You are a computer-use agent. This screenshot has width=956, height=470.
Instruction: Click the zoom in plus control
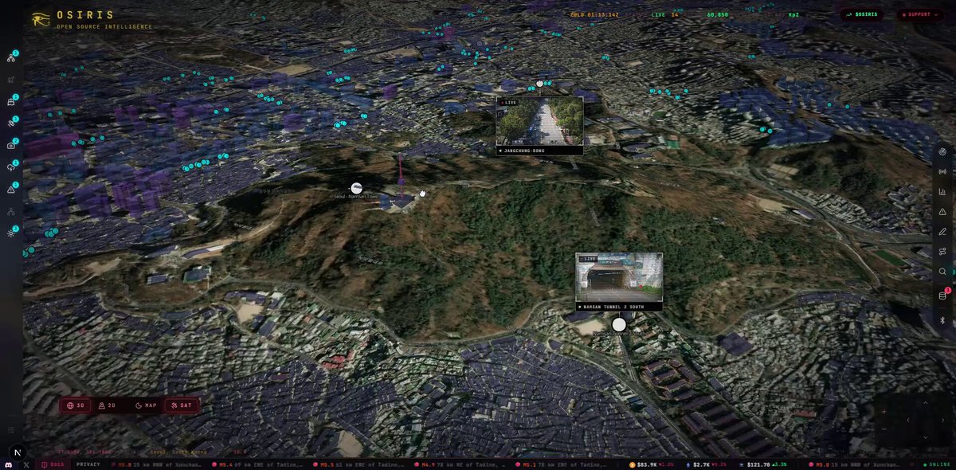[x=884, y=412]
